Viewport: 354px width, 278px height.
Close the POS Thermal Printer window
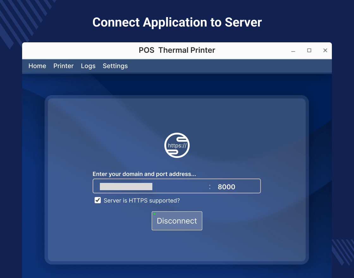coord(325,50)
